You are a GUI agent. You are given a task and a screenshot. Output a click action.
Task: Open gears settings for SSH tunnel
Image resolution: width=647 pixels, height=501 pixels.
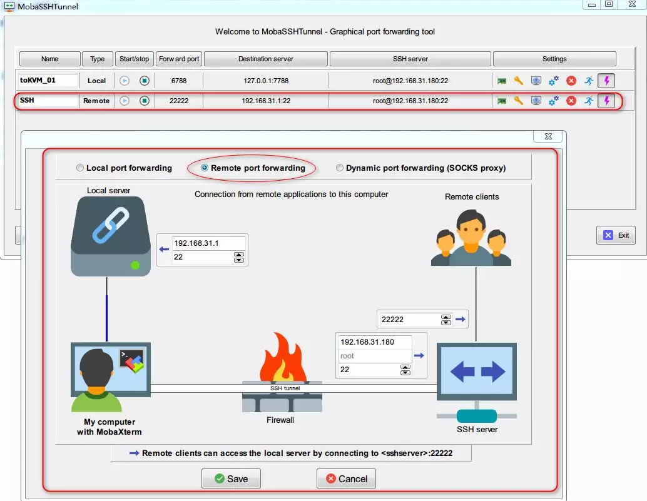tap(554, 101)
